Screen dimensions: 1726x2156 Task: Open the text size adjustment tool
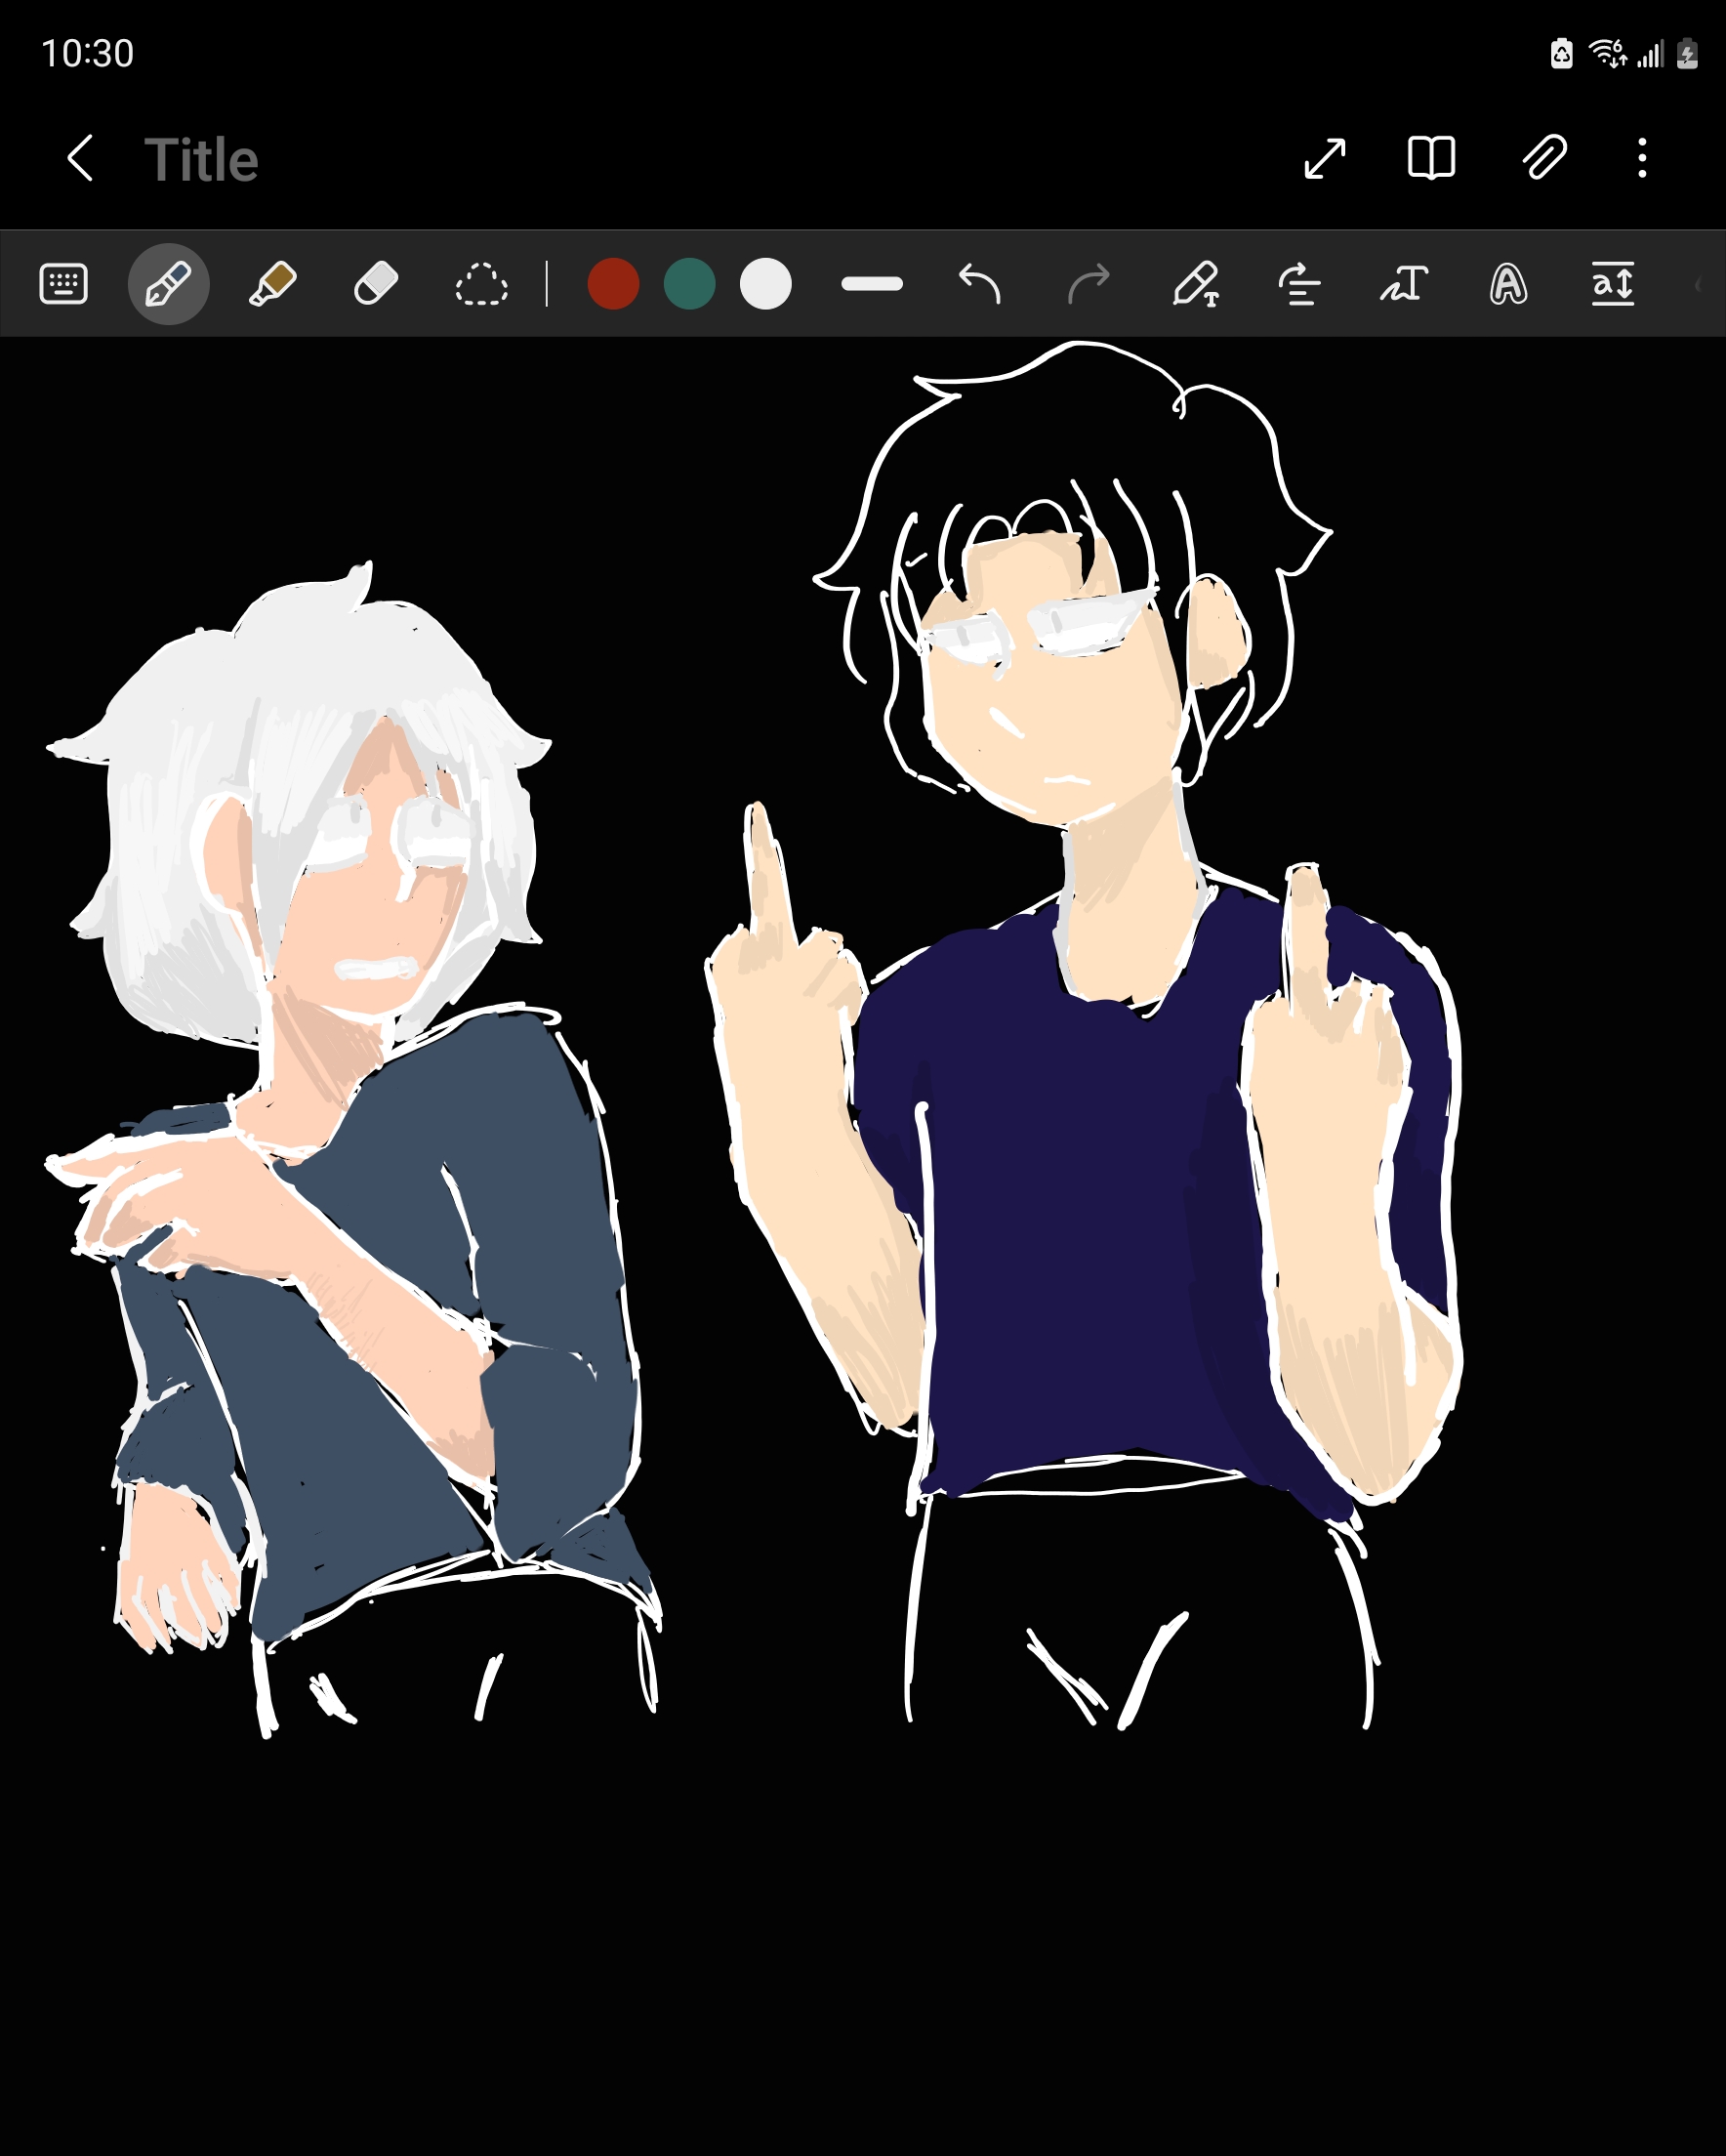(1612, 284)
